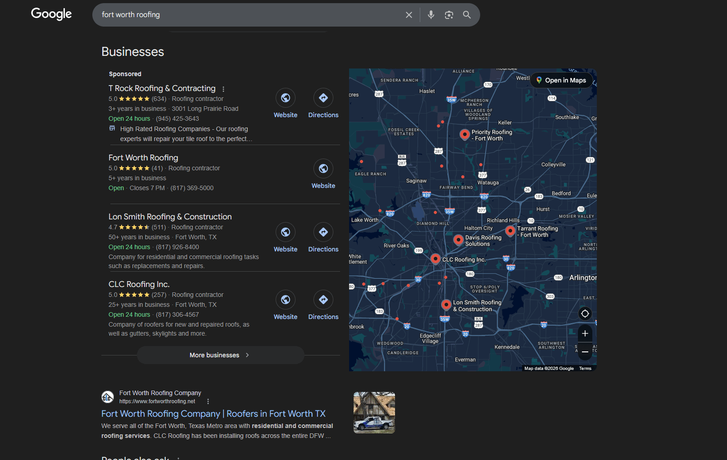Click in the search input field
Image resolution: width=727 pixels, height=460 pixels.
click(248, 15)
